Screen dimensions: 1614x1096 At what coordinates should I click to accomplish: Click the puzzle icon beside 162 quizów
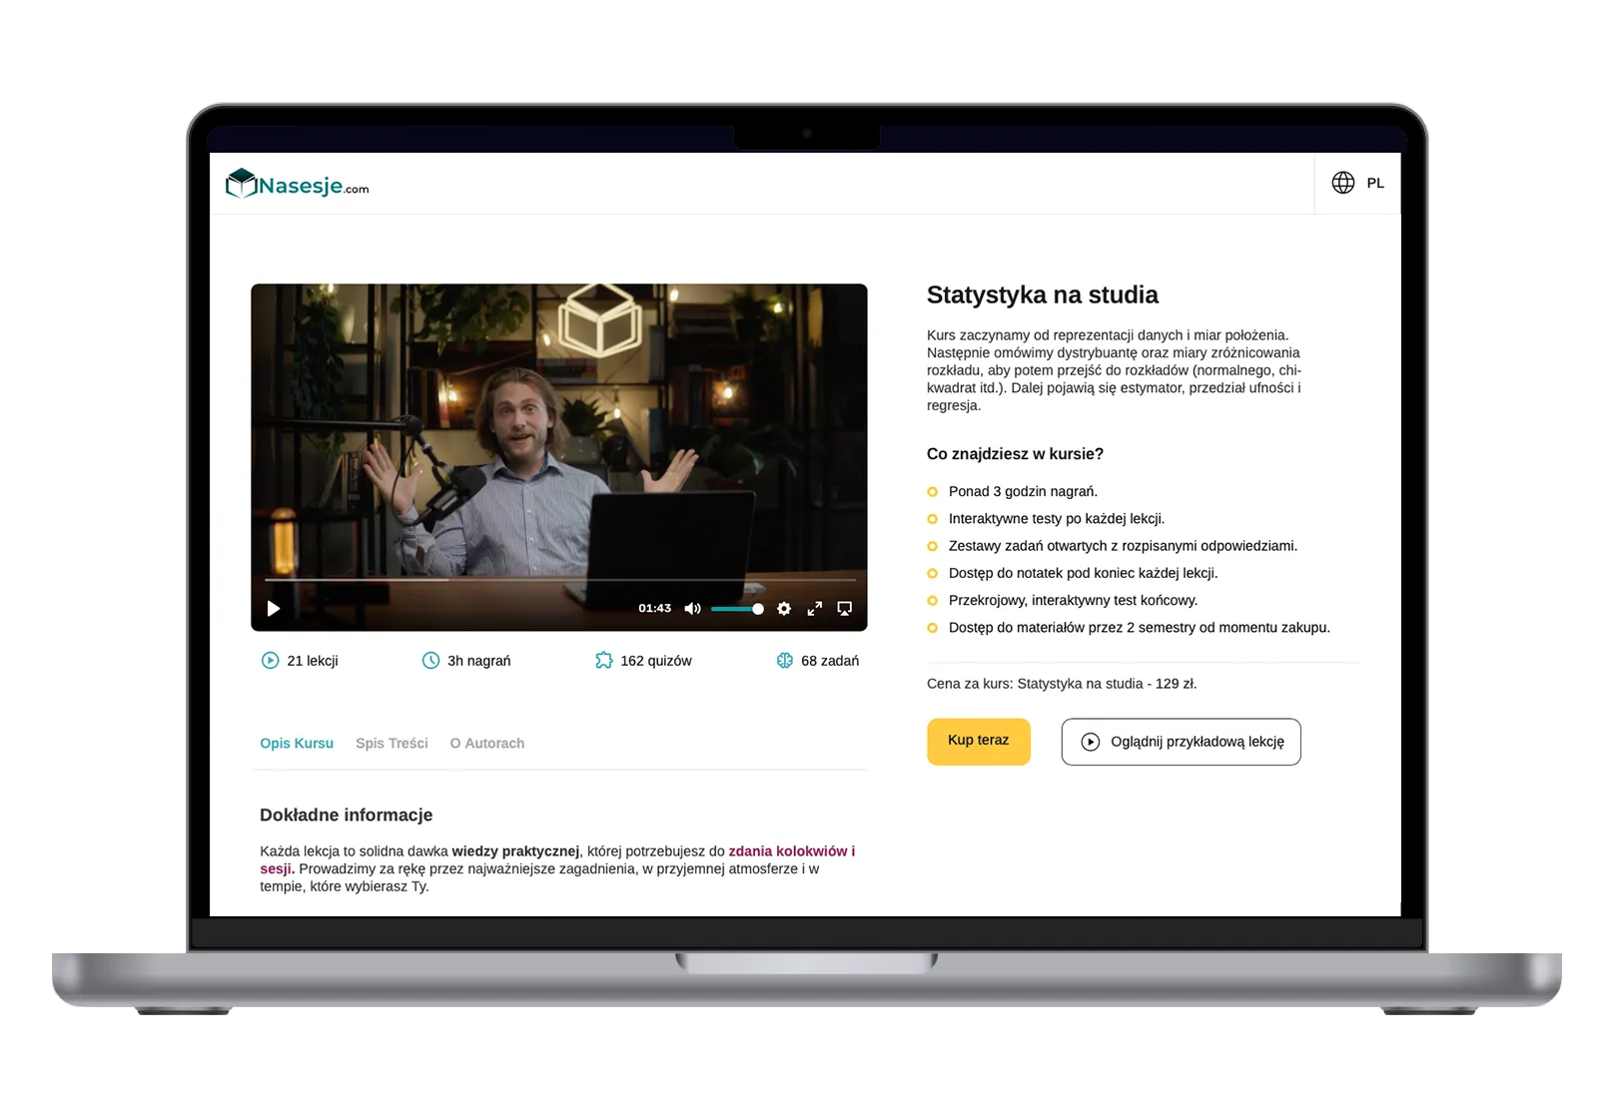[x=604, y=660]
